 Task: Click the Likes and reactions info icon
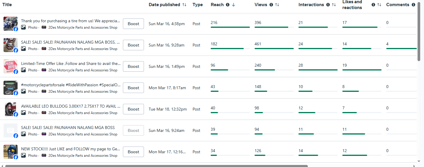coord(373,5)
